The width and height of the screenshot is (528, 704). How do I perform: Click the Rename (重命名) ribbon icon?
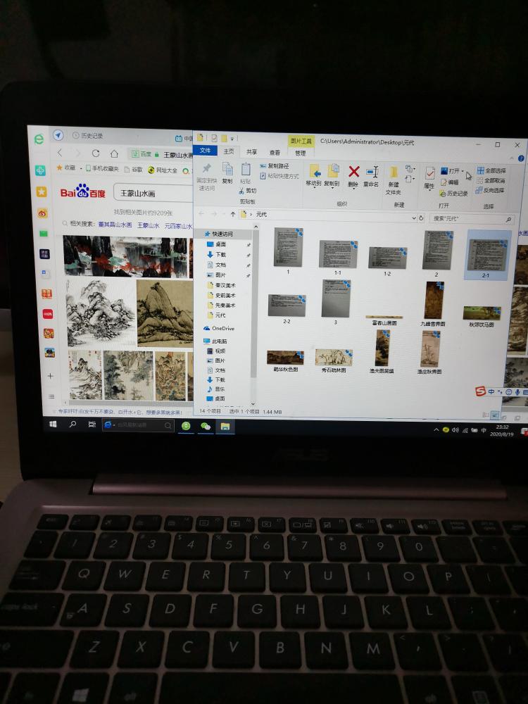coord(371,172)
